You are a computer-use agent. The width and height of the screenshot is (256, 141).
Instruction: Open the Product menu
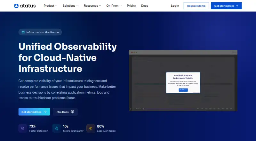click(x=51, y=6)
